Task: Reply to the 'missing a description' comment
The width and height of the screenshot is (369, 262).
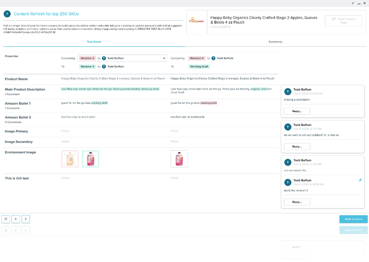Action: click(x=297, y=111)
